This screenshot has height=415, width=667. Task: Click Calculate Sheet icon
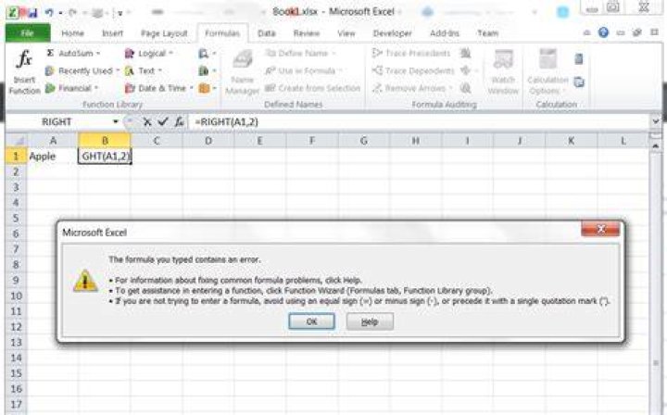578,82
